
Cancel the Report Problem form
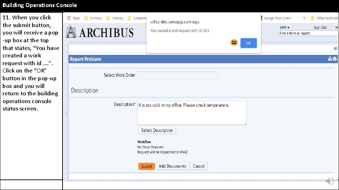click(x=199, y=166)
